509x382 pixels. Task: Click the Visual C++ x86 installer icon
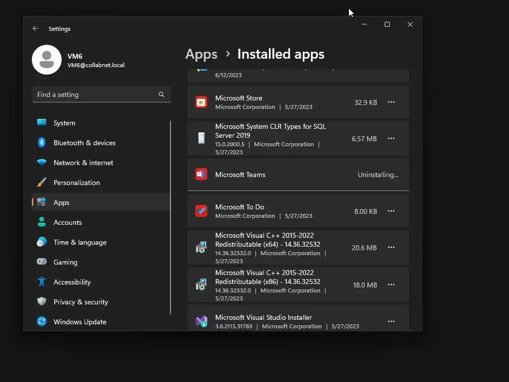201,285
